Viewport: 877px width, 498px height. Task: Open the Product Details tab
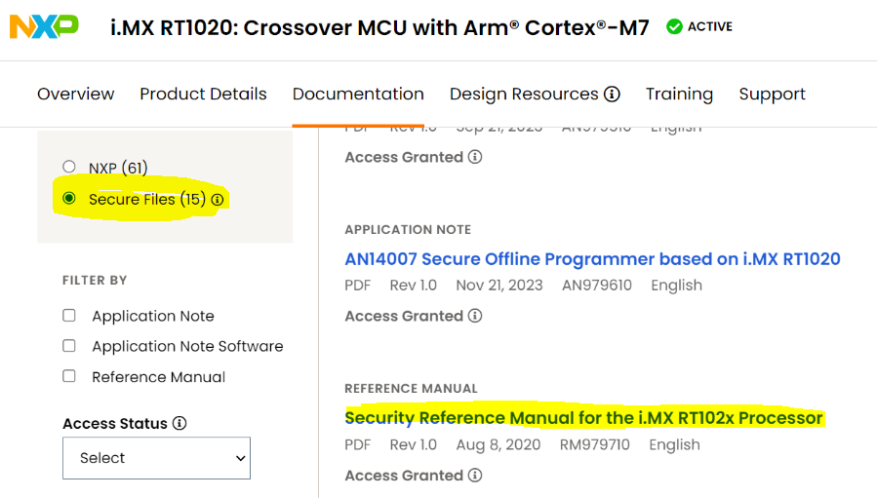203,94
